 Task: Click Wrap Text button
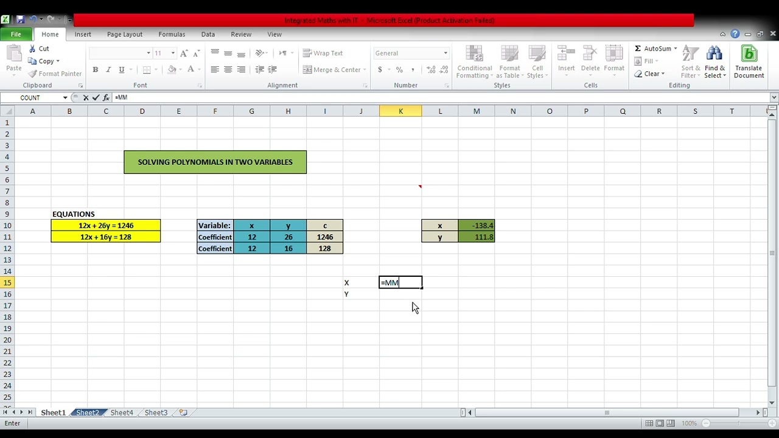pyautogui.click(x=323, y=53)
